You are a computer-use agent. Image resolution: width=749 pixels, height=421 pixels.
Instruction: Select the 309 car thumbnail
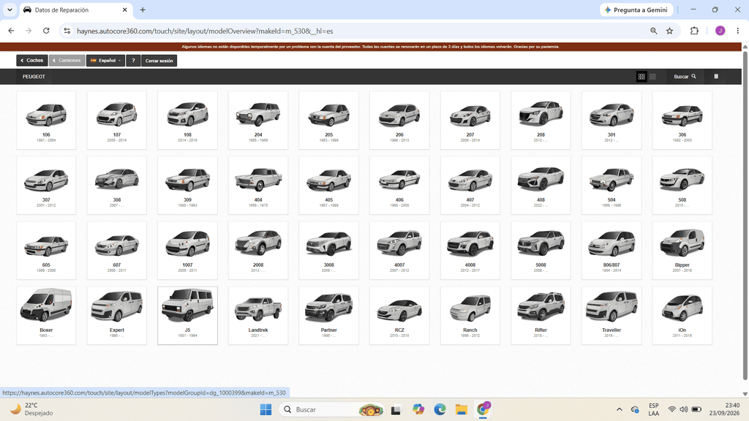[188, 180]
